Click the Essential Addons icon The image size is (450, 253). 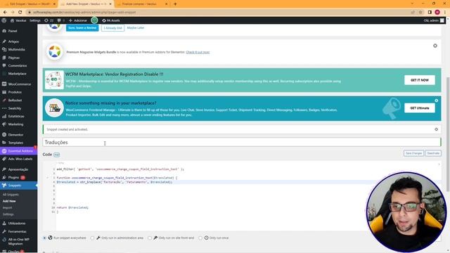[4, 150]
